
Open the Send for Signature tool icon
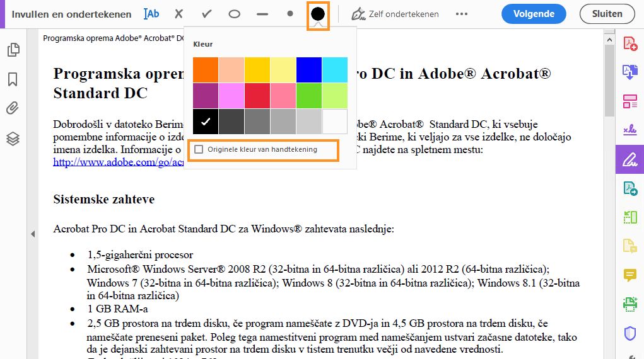[x=629, y=130]
